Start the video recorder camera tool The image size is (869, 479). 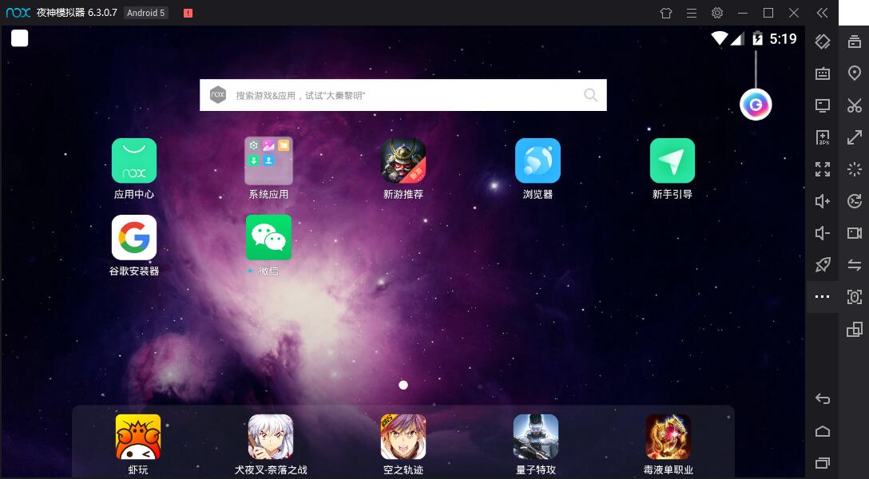(x=855, y=233)
